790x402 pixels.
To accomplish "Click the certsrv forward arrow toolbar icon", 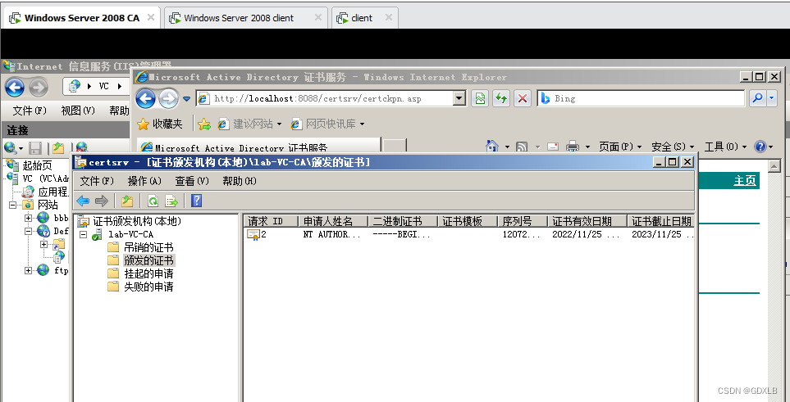I will 102,201.
